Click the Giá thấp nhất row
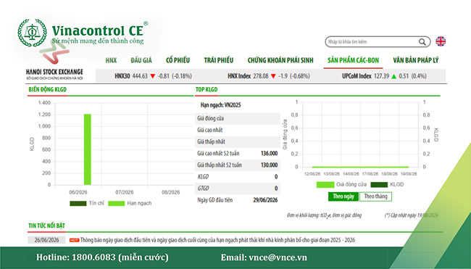The height and width of the screenshot is (269, 471). click(x=237, y=142)
